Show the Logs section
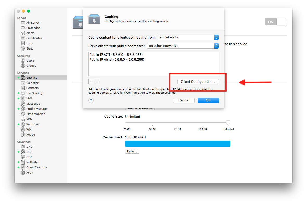The width and height of the screenshot is (307, 204). click(x=29, y=43)
